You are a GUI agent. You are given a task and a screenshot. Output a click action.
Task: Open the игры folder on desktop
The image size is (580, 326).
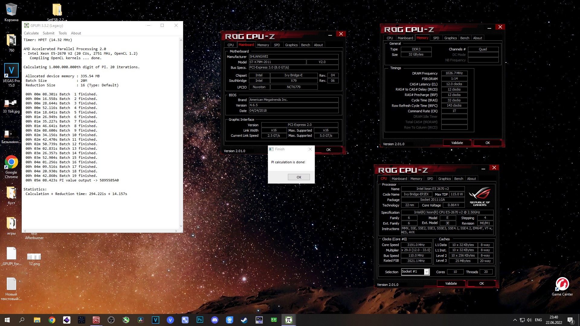(11, 226)
